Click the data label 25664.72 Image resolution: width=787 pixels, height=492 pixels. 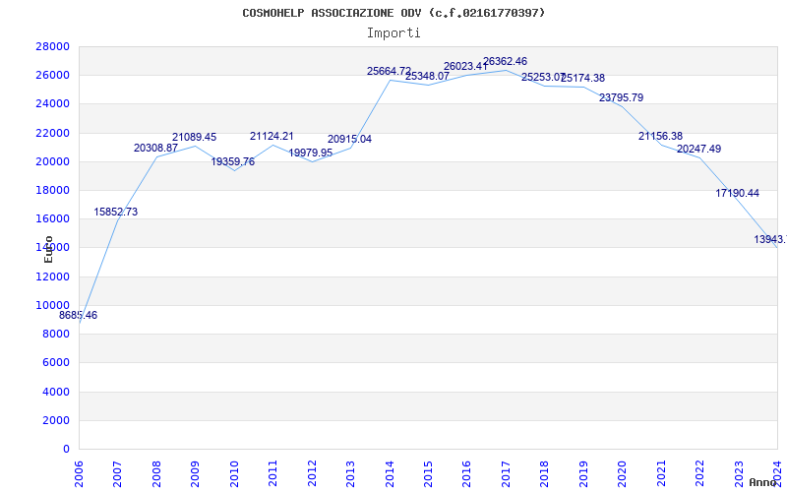(x=389, y=71)
